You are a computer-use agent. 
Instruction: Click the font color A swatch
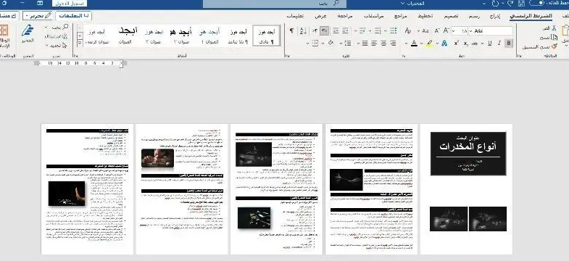click(x=414, y=43)
